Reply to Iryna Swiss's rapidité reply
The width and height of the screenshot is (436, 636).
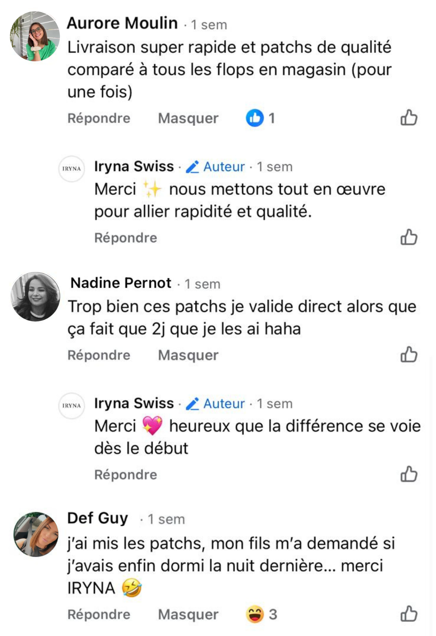tap(126, 238)
